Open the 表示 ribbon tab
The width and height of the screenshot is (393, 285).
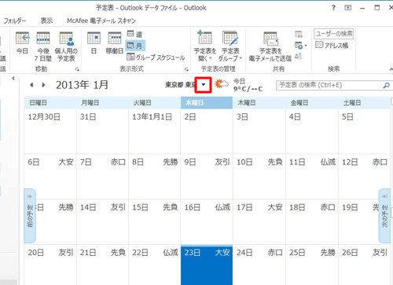pos(46,20)
